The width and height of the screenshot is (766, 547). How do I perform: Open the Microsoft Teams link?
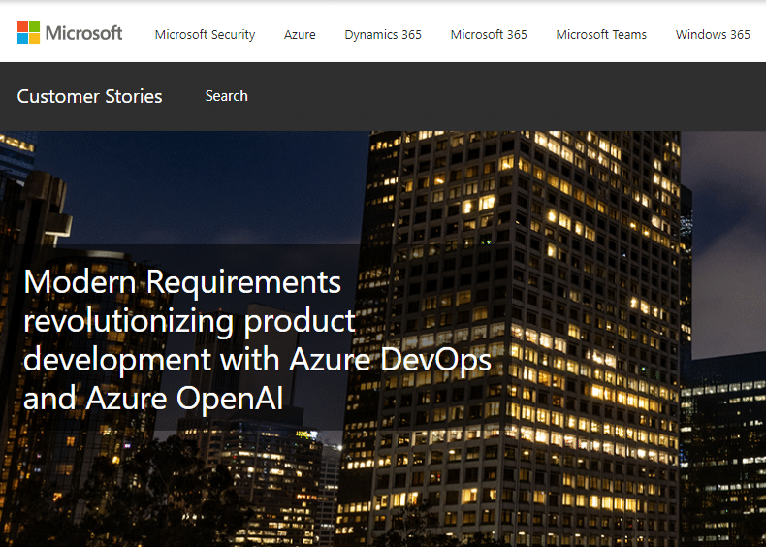601,35
